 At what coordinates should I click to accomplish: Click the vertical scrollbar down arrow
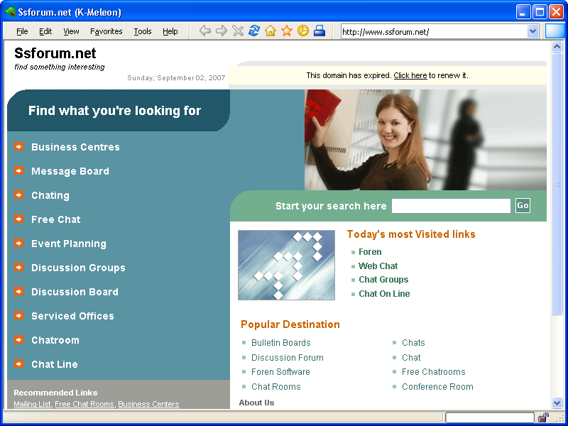click(x=557, y=403)
